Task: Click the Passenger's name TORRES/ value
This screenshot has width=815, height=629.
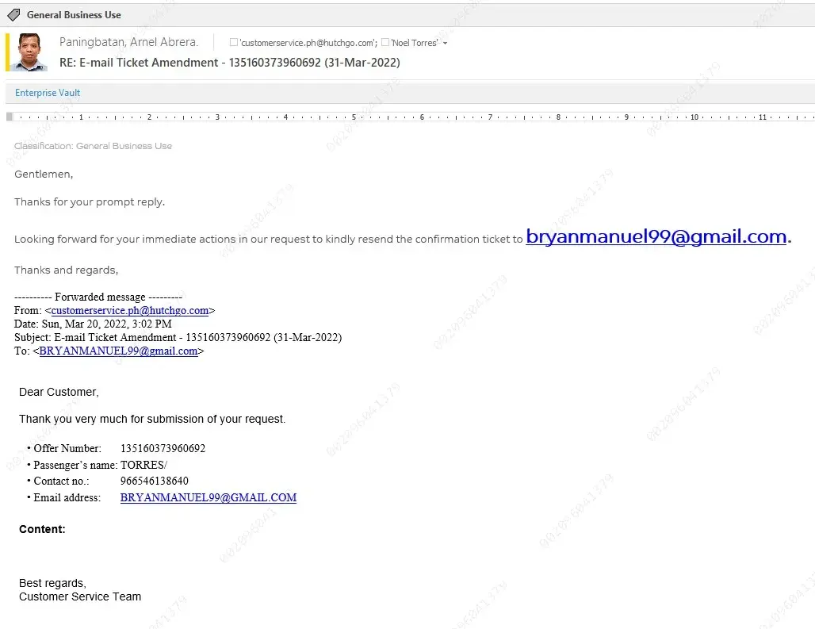Action: pos(143,465)
